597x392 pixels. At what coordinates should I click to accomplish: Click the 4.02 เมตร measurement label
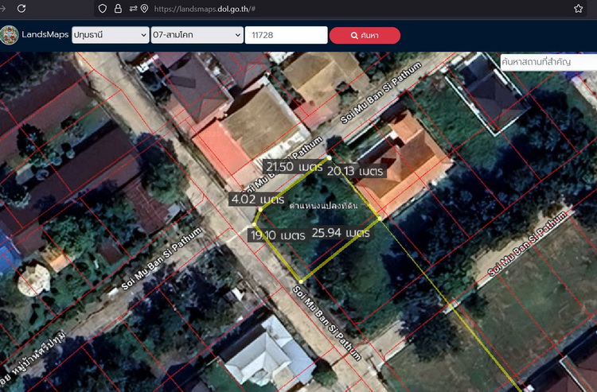[x=259, y=199]
